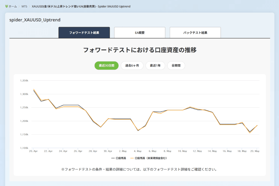This screenshot has width=279, height=186.
Task: Click the footnote about フォワードテスト詳細
Action: 139,170
